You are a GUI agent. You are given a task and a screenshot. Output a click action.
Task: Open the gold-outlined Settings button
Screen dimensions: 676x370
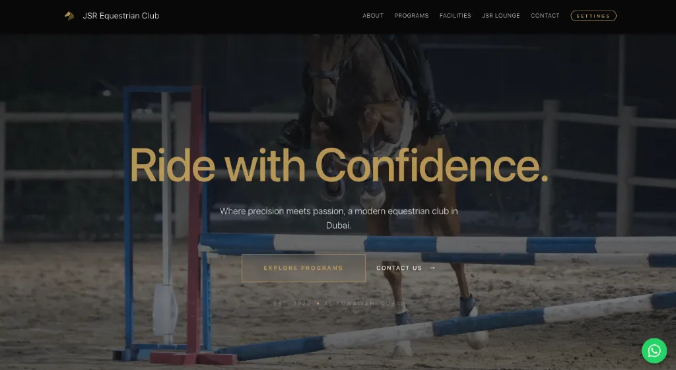593,16
